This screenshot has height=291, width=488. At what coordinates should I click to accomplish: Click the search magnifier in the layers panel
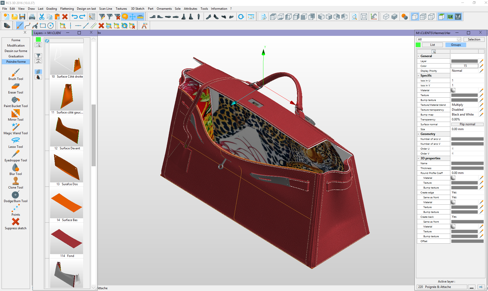point(38,45)
